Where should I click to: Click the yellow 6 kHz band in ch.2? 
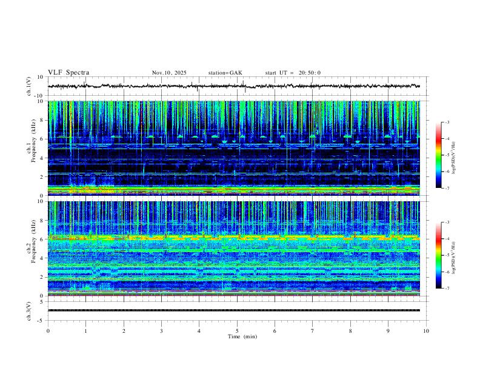pos(234,237)
